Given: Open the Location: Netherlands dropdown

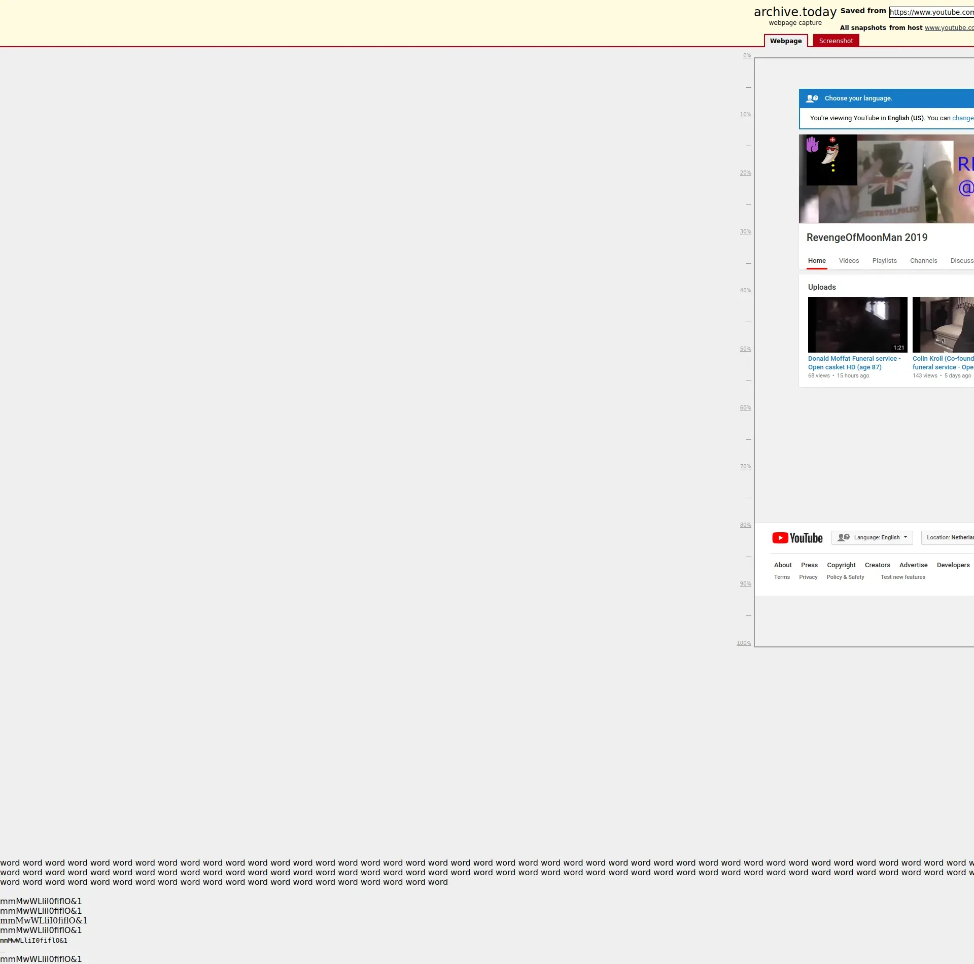Looking at the screenshot, I should [949, 538].
